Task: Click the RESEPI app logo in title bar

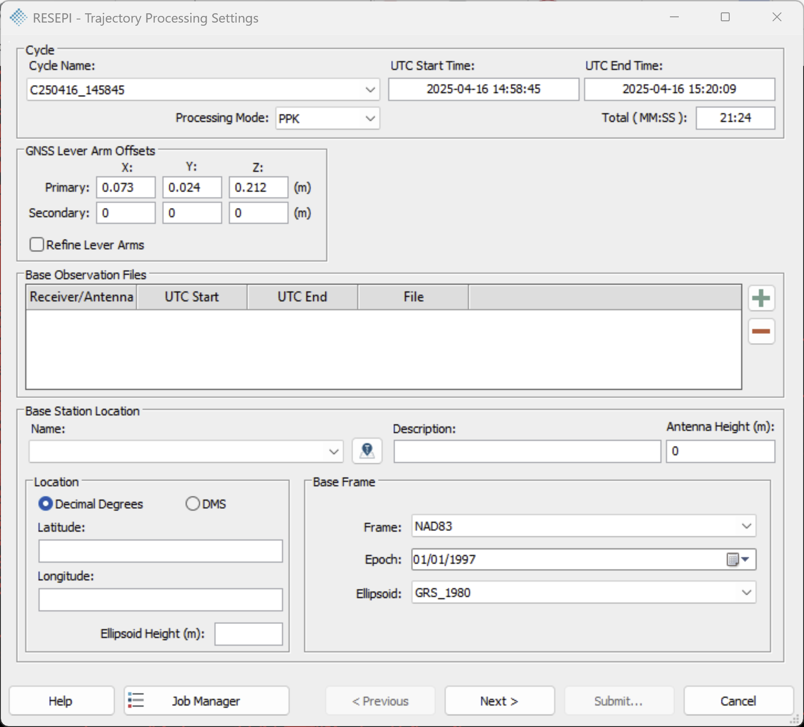Action: pos(18,18)
